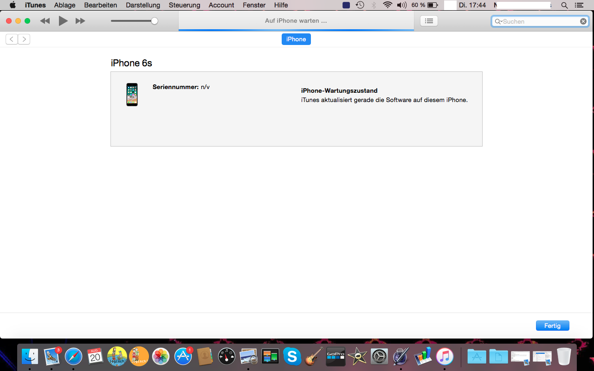Open Mail from the Dock

52,356
